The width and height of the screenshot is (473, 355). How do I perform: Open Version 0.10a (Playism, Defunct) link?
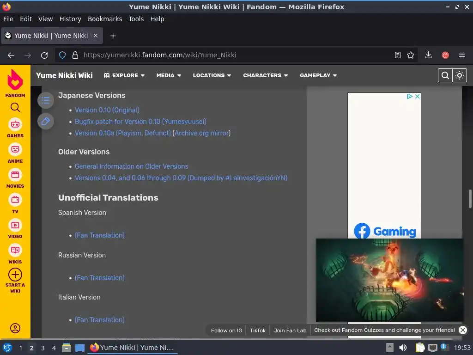pos(123,133)
